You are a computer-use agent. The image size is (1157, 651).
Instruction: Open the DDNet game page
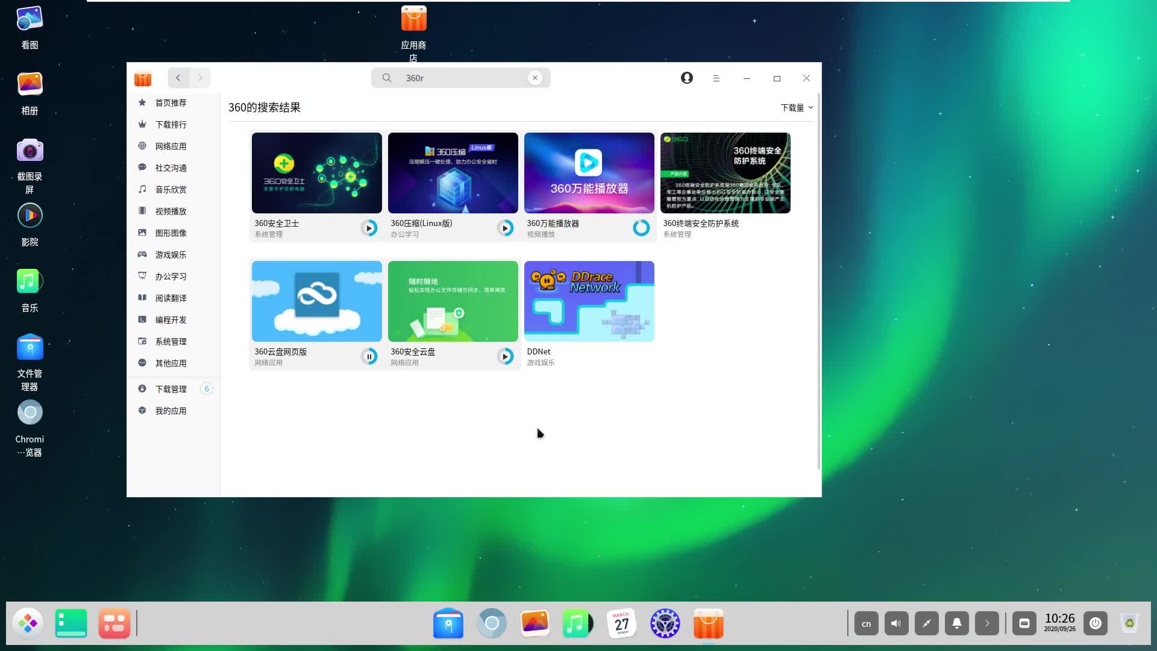click(589, 301)
